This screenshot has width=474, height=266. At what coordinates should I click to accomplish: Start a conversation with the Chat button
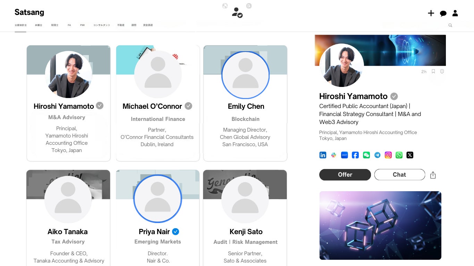[400, 175]
